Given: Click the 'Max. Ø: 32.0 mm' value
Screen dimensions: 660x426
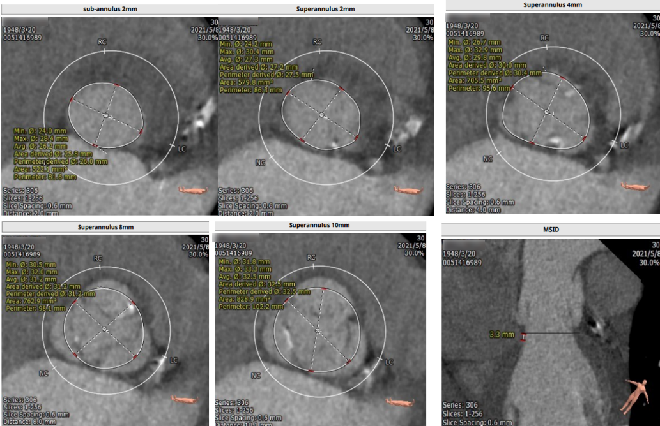Looking at the screenshot, I should pyautogui.click(x=31, y=272).
